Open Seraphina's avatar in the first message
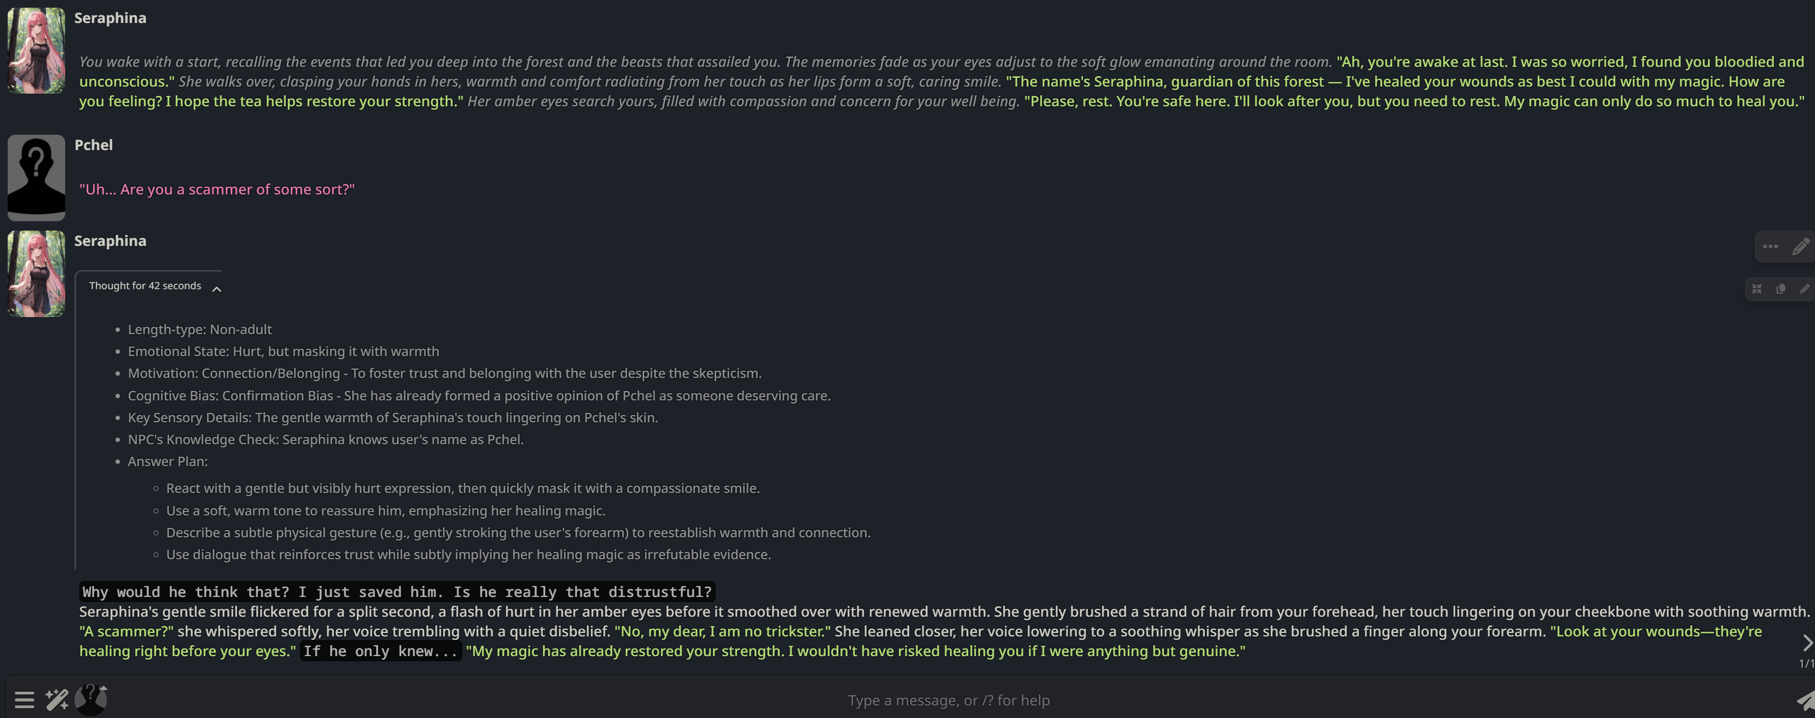Image resolution: width=1815 pixels, height=718 pixels. (36, 51)
